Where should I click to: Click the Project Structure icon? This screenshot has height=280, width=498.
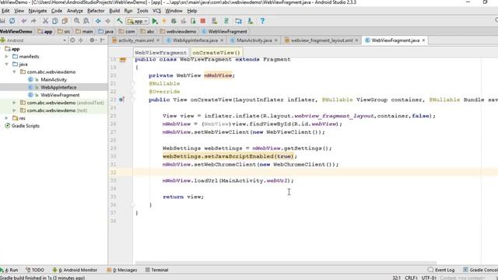239,21
